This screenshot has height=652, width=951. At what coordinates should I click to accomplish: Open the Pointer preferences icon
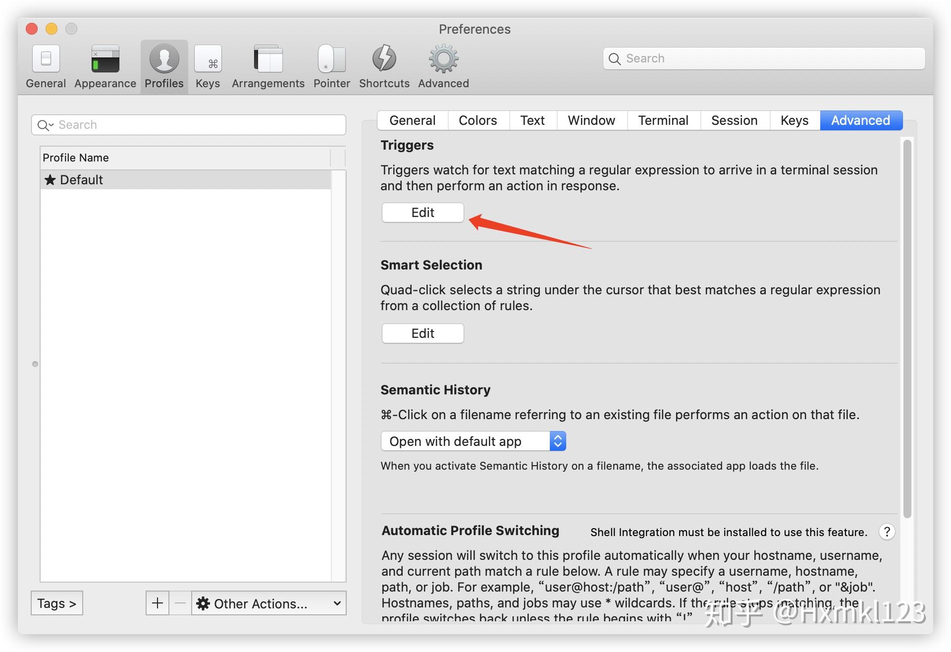pyautogui.click(x=331, y=59)
